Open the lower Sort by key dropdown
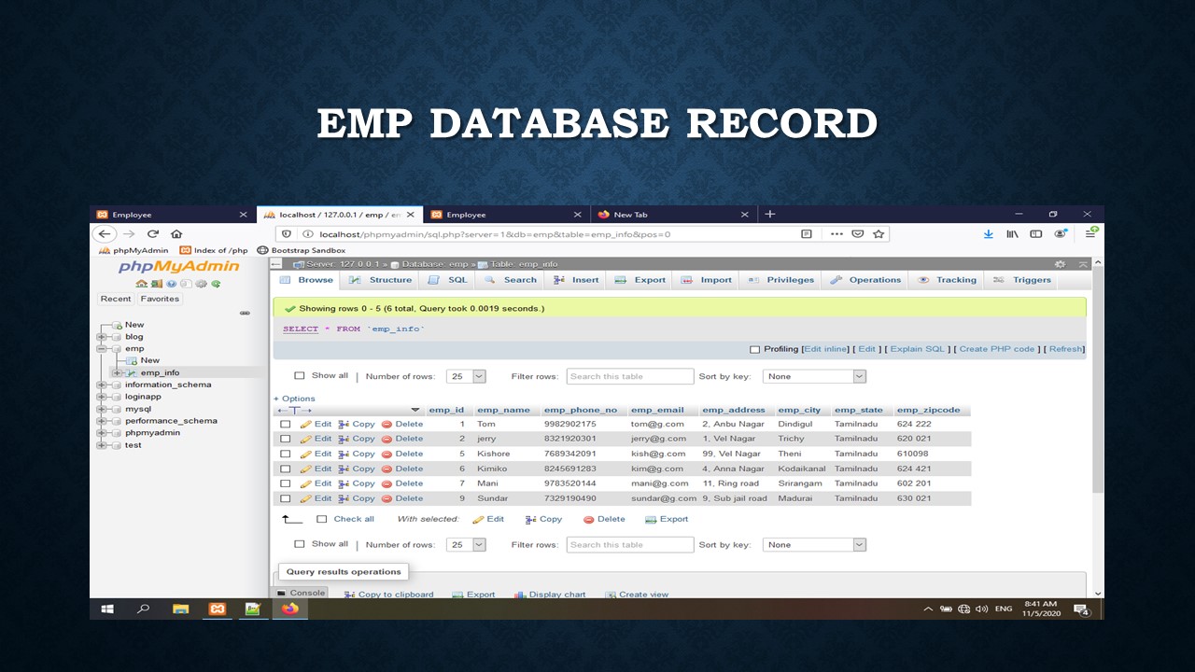Image resolution: width=1195 pixels, height=672 pixels. (814, 544)
